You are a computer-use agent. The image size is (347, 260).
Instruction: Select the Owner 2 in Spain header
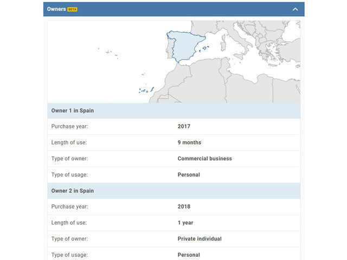click(x=73, y=191)
